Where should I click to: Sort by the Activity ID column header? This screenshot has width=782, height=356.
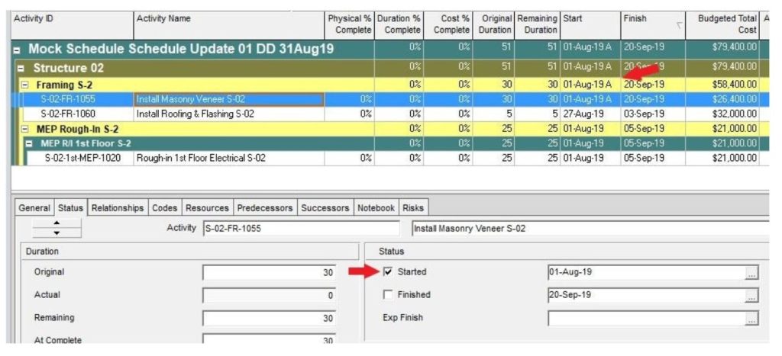point(73,25)
